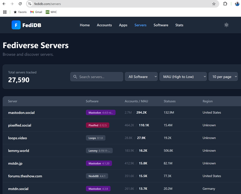Open the mstdn.jp server link
241x194 pixels.
point(15,163)
